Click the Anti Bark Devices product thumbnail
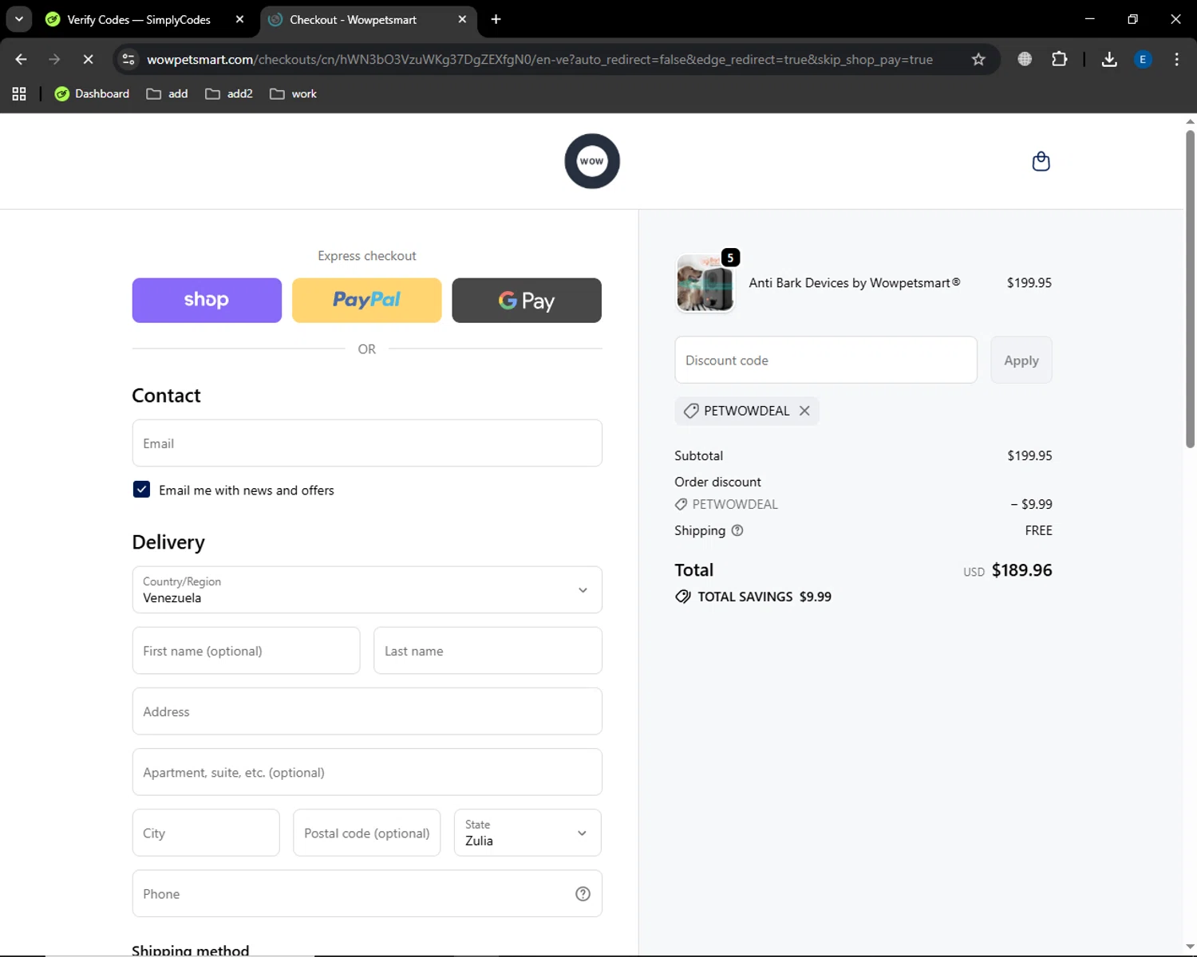The height and width of the screenshot is (957, 1197). coord(705,283)
